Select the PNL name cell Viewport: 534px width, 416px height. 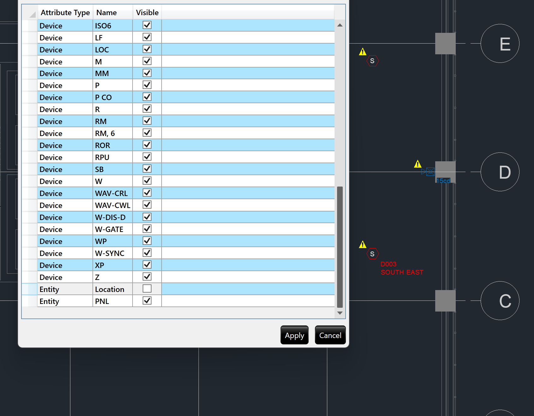[x=113, y=301]
